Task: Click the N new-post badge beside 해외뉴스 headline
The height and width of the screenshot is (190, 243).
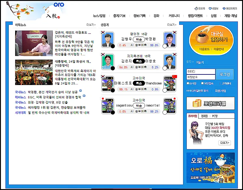Action: 84,96
